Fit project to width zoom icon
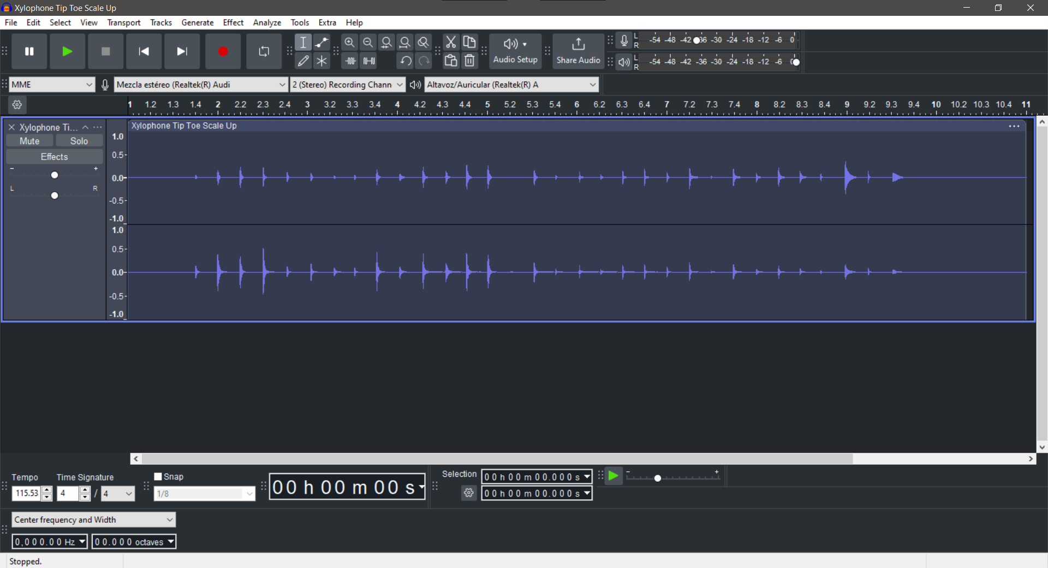Image resolution: width=1048 pixels, height=568 pixels. (405, 43)
